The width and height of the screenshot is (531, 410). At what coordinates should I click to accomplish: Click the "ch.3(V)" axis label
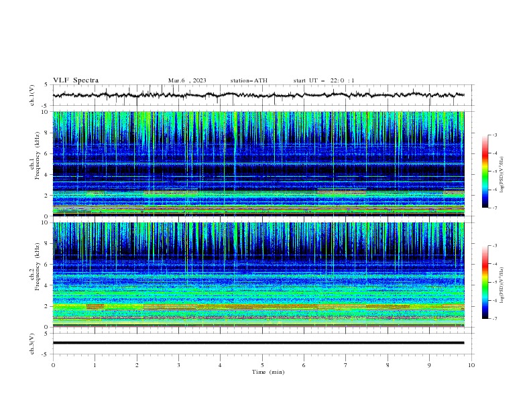coord(32,344)
